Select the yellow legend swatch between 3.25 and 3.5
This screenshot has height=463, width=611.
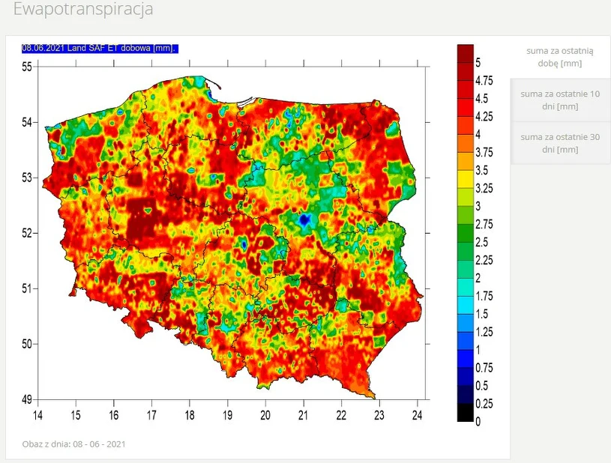465,179
